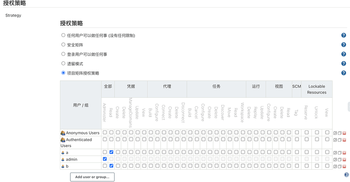The image size is (350, 182).
Task: Check Lockable Resources Reserve for user a
Action: (x=307, y=152)
